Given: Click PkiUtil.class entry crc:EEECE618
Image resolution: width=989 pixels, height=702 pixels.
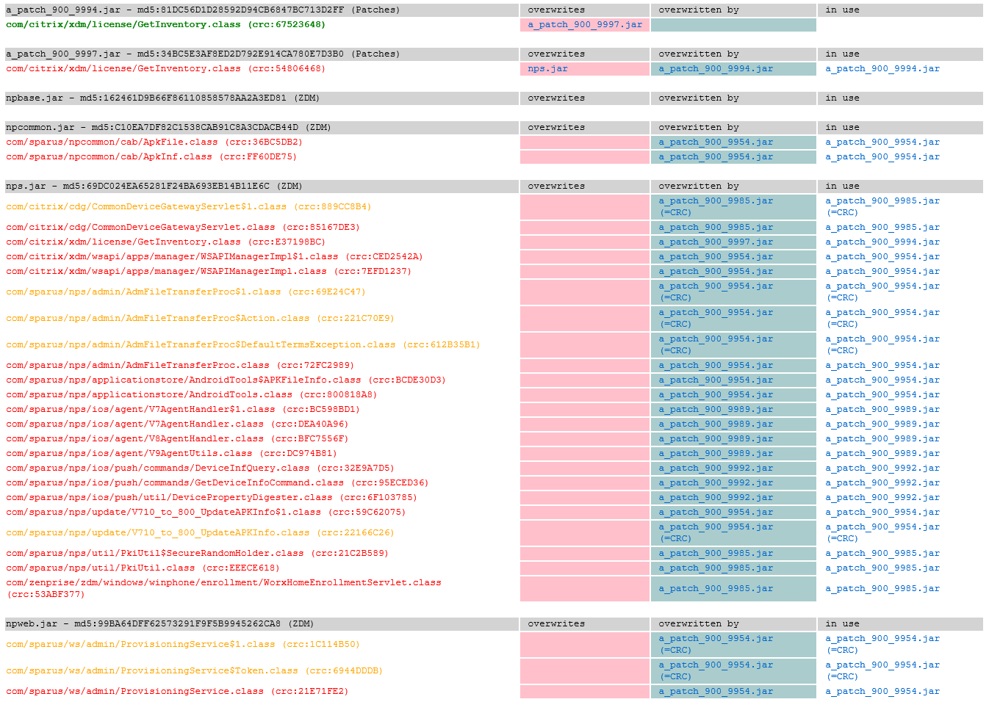Looking at the screenshot, I should (143, 568).
